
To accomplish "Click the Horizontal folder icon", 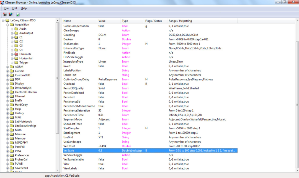I will [x=16, y=58].
